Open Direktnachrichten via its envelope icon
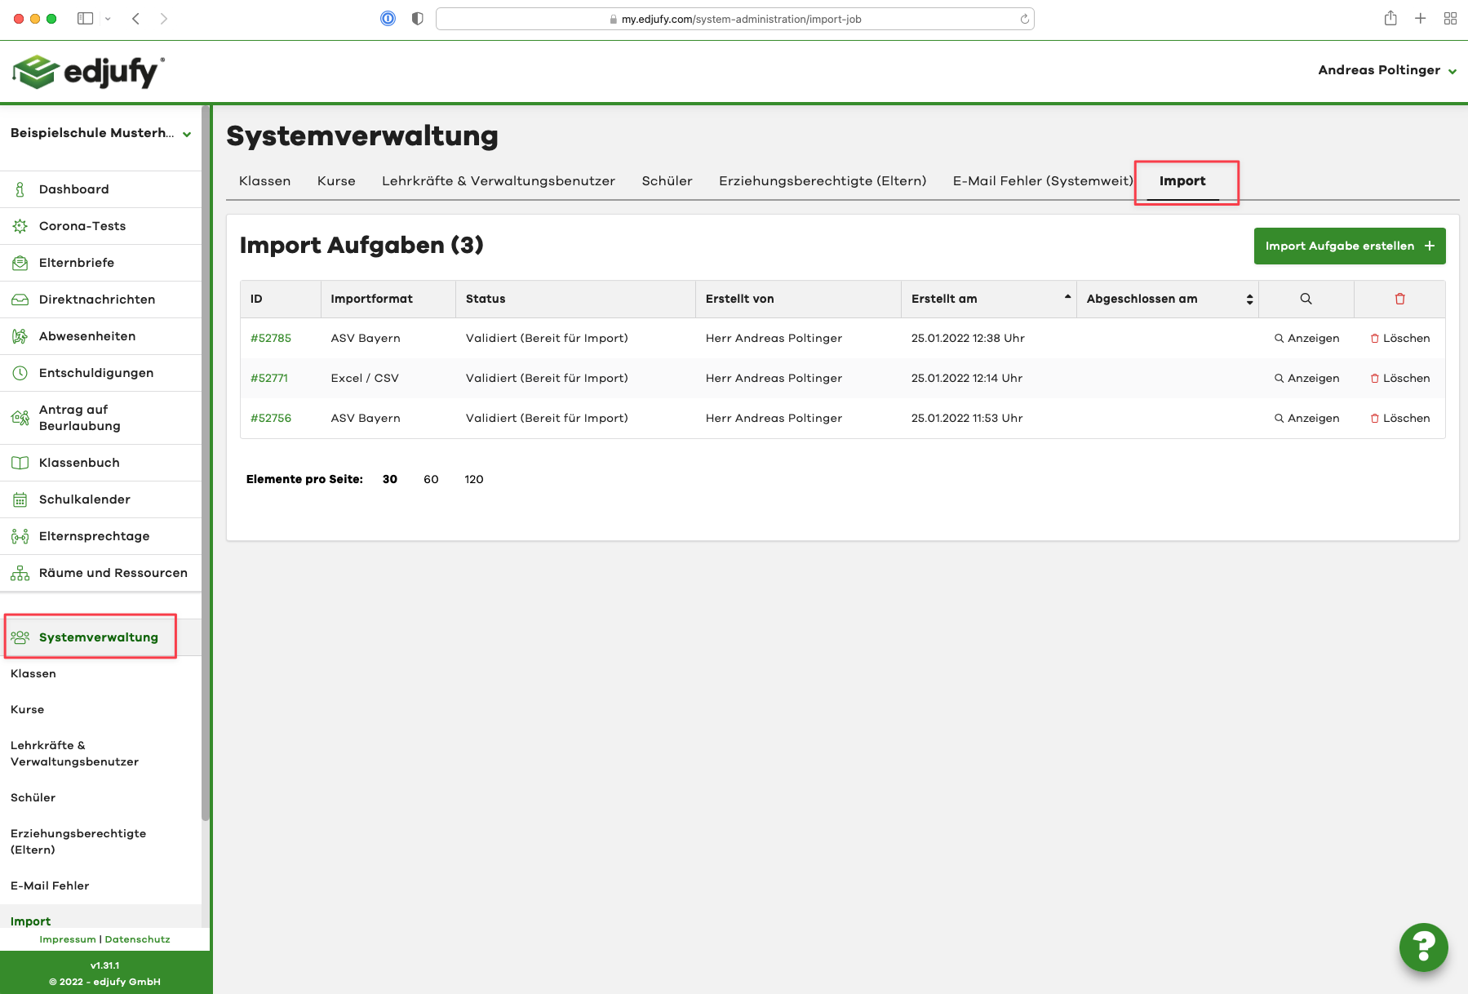This screenshot has height=994, width=1468. pos(20,300)
